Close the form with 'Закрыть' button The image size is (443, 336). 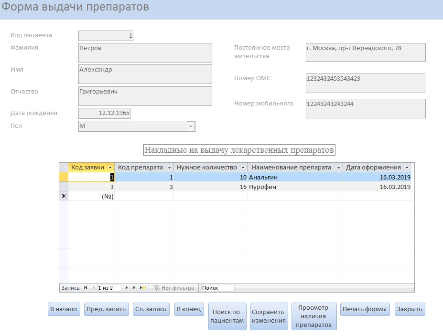410,309
